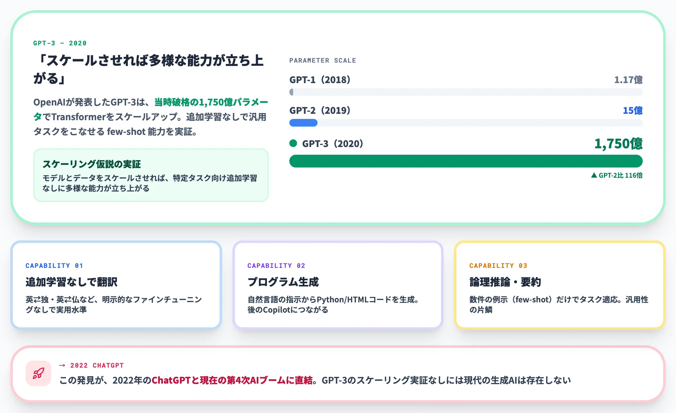Click the GPT-1 parameter bar
The height and width of the screenshot is (413, 676).
pos(466,92)
